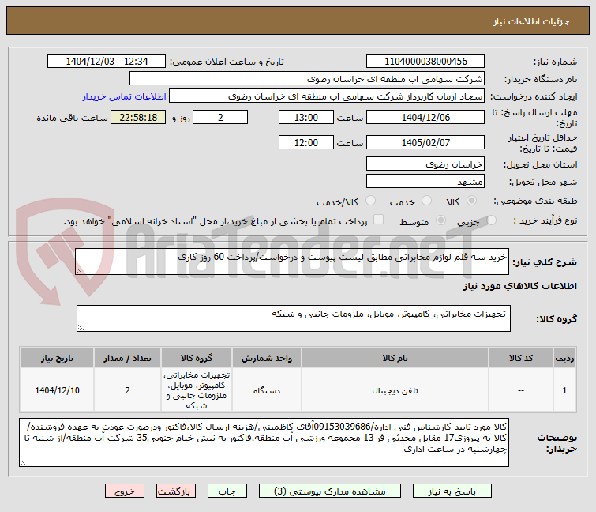Click the چاپ print button
The height and width of the screenshot is (512, 596).
coord(227,491)
